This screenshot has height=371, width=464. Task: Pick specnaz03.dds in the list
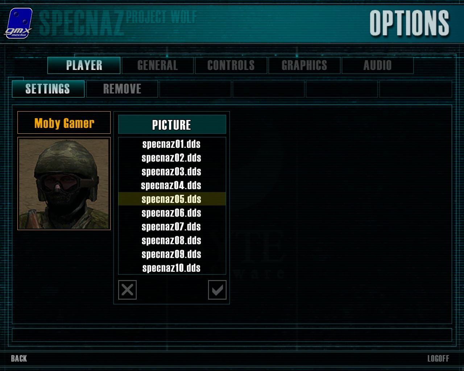click(x=172, y=172)
